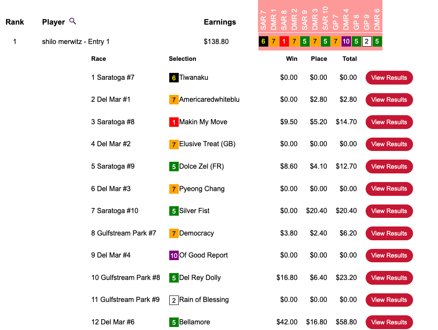Select the purple 10 badge beside Of Good Report
This screenshot has width=438, height=330.
point(174,255)
